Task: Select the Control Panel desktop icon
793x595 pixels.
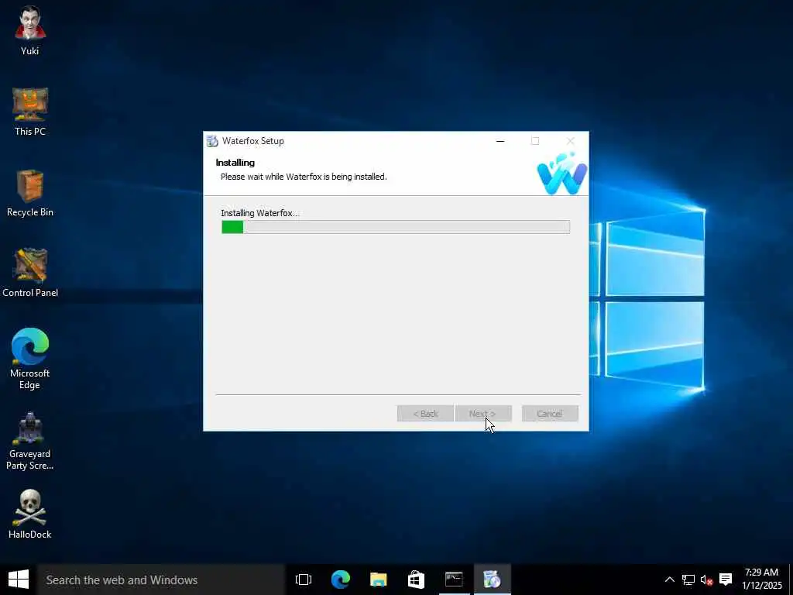Action: pos(30,273)
